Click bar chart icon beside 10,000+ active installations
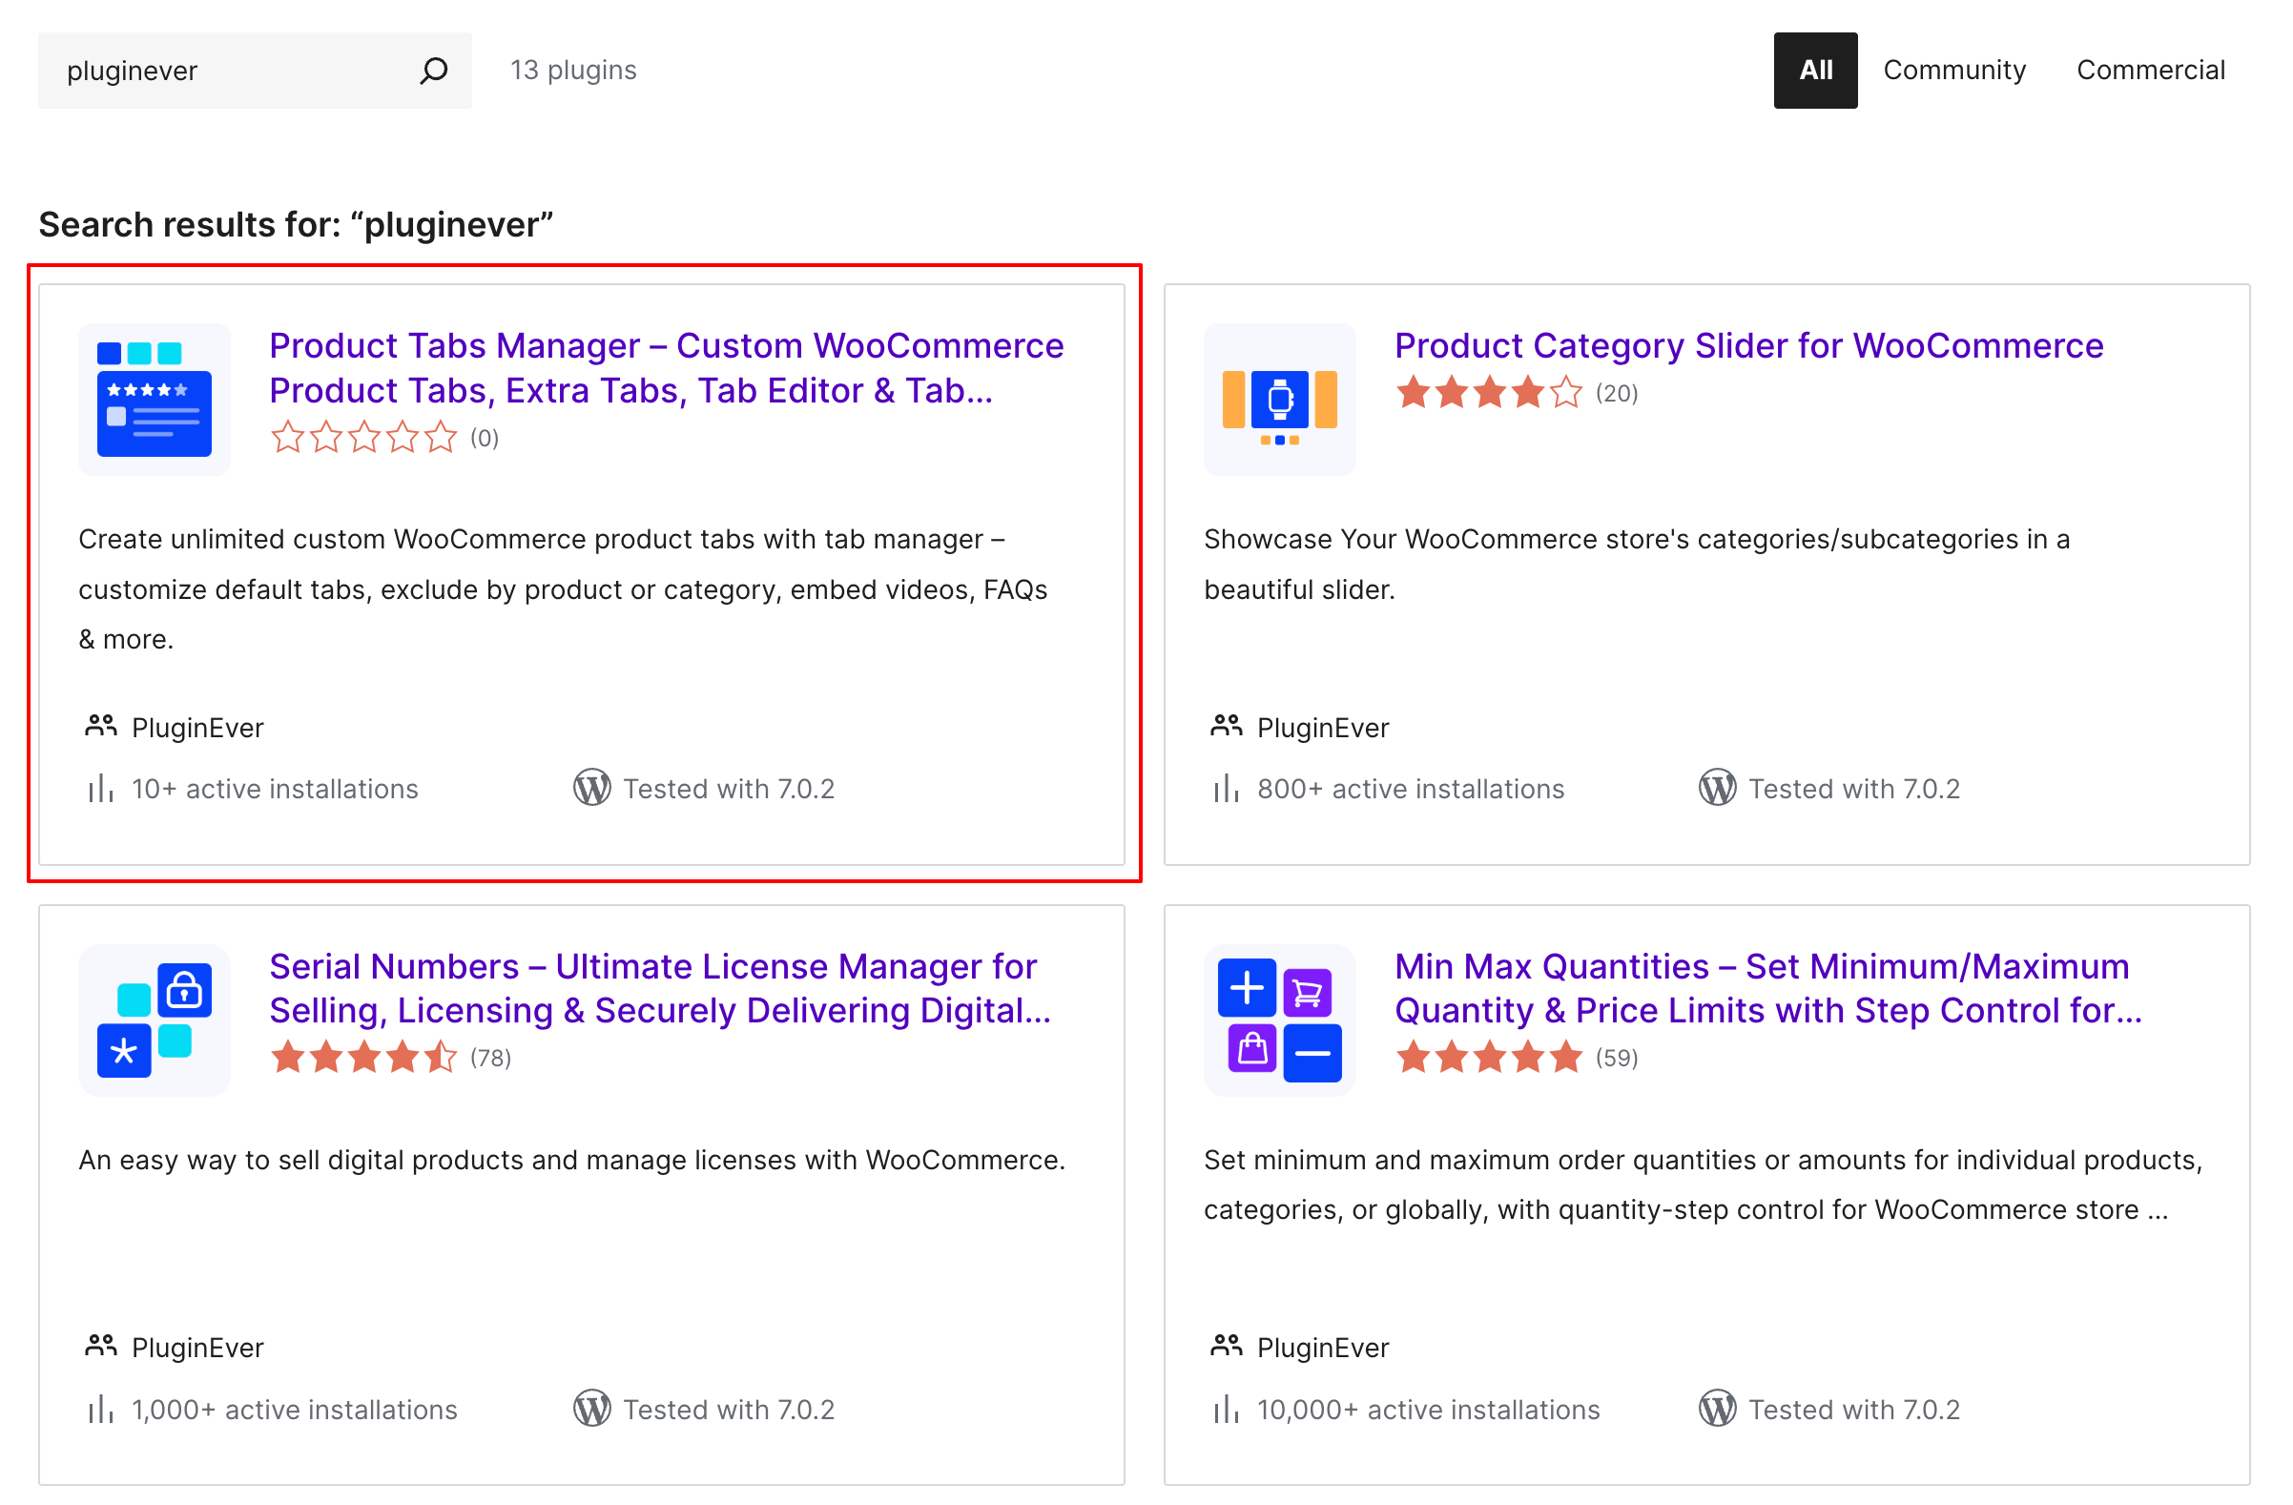Image resolution: width=2293 pixels, height=1505 pixels. pyautogui.click(x=1227, y=1409)
